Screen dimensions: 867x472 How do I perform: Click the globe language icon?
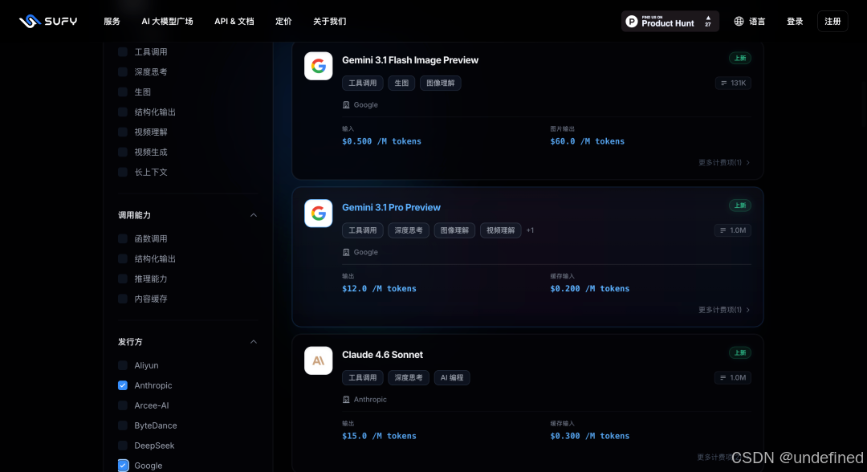[739, 21]
